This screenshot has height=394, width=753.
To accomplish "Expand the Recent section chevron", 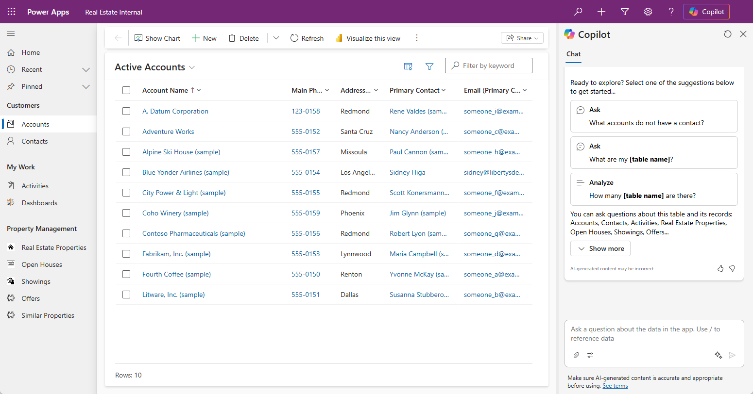I will pos(86,69).
